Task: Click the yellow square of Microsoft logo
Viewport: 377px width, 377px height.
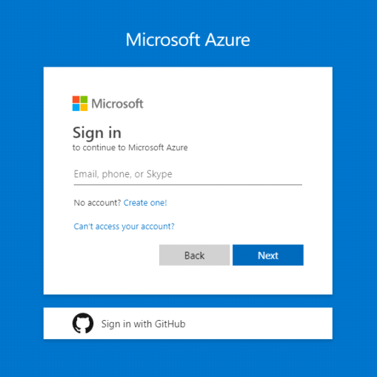Action: click(84, 107)
